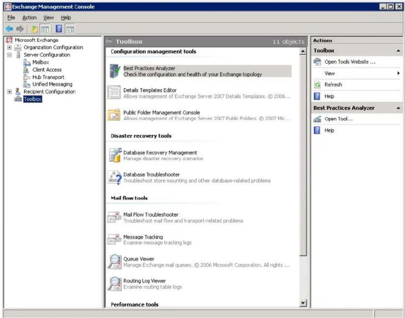
Task: Click the Toolbox list scrollbar thumb
Action: pos(303,155)
